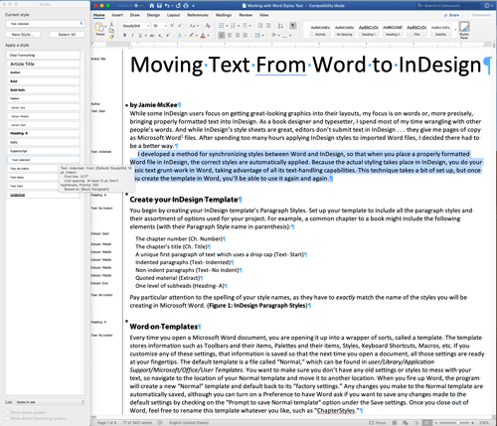Open the Draw ribbon tab

(135, 15)
